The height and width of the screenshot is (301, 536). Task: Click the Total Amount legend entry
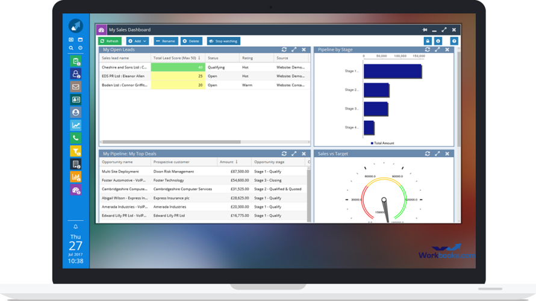382,143
